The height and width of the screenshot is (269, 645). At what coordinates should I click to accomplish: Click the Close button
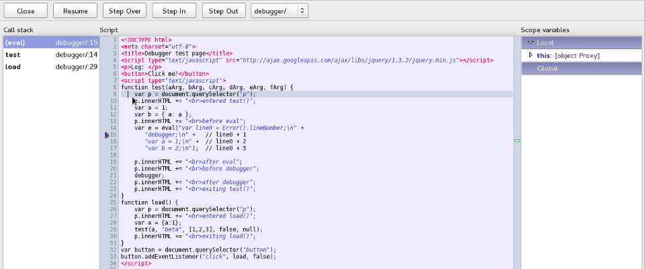(26, 11)
